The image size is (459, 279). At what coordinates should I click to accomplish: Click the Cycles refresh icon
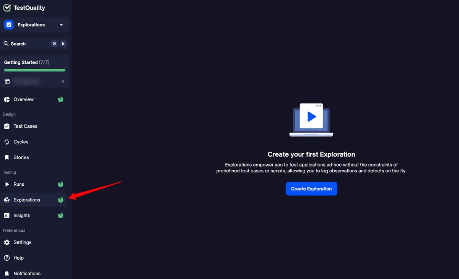coord(7,142)
